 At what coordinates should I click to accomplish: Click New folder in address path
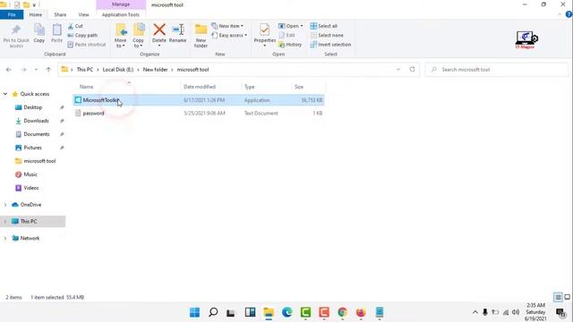pos(155,70)
